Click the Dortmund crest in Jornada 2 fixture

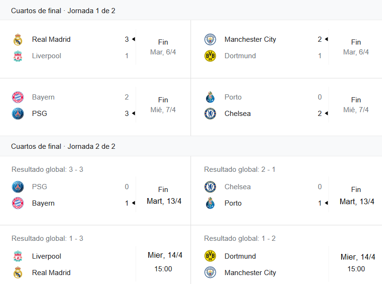tap(210, 256)
